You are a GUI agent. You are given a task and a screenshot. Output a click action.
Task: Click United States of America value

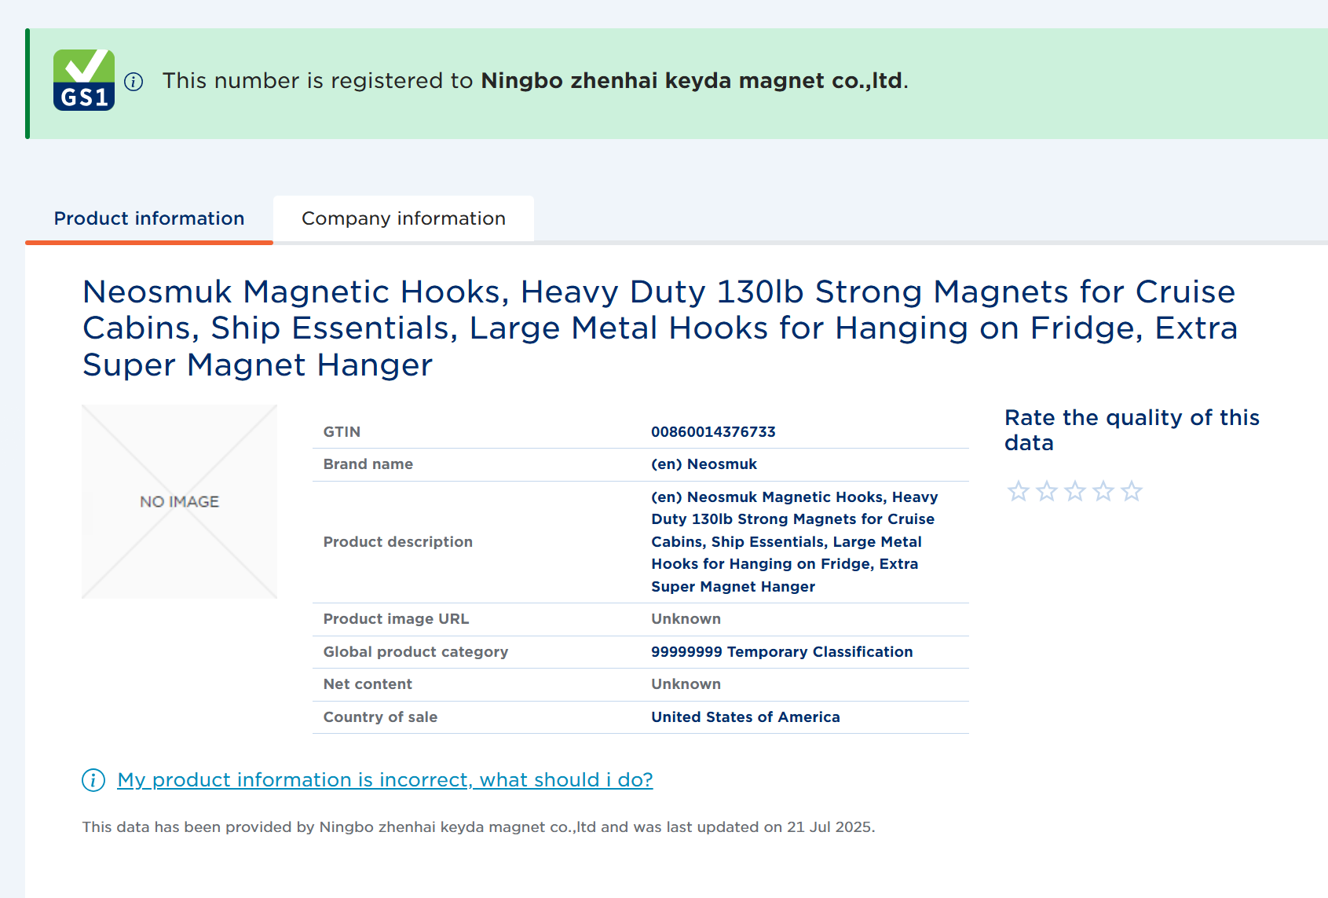pyautogui.click(x=745, y=717)
